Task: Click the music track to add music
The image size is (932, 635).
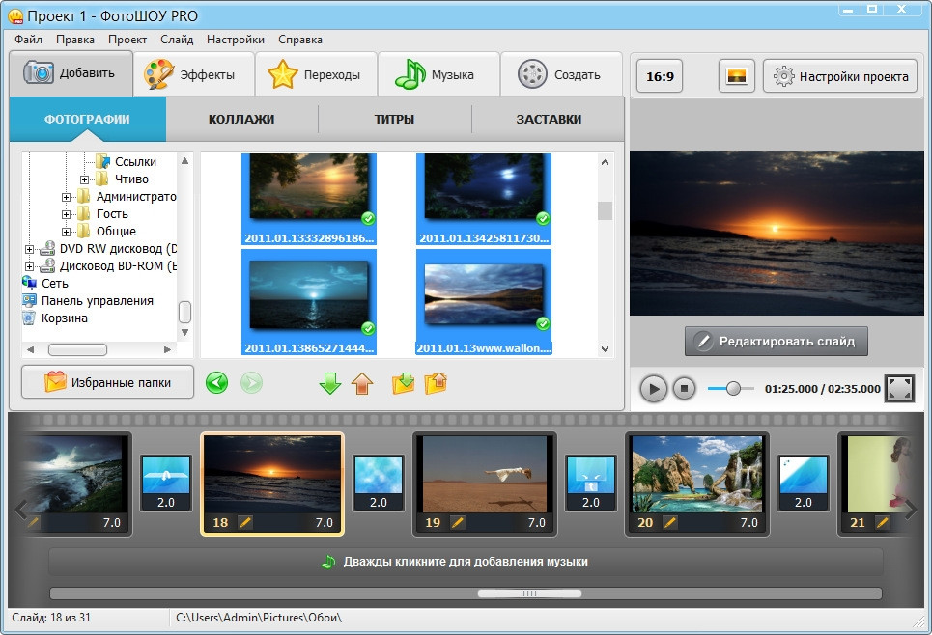Action: point(466,562)
